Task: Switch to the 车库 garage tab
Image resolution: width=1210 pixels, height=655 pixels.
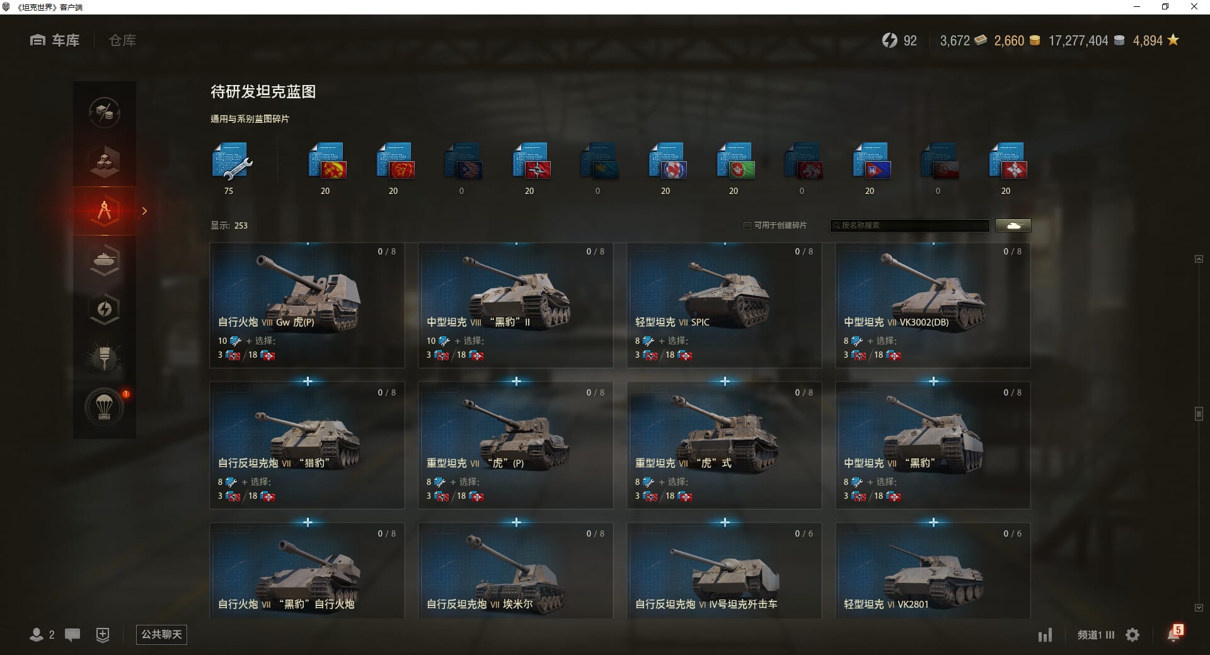Action: click(x=55, y=40)
